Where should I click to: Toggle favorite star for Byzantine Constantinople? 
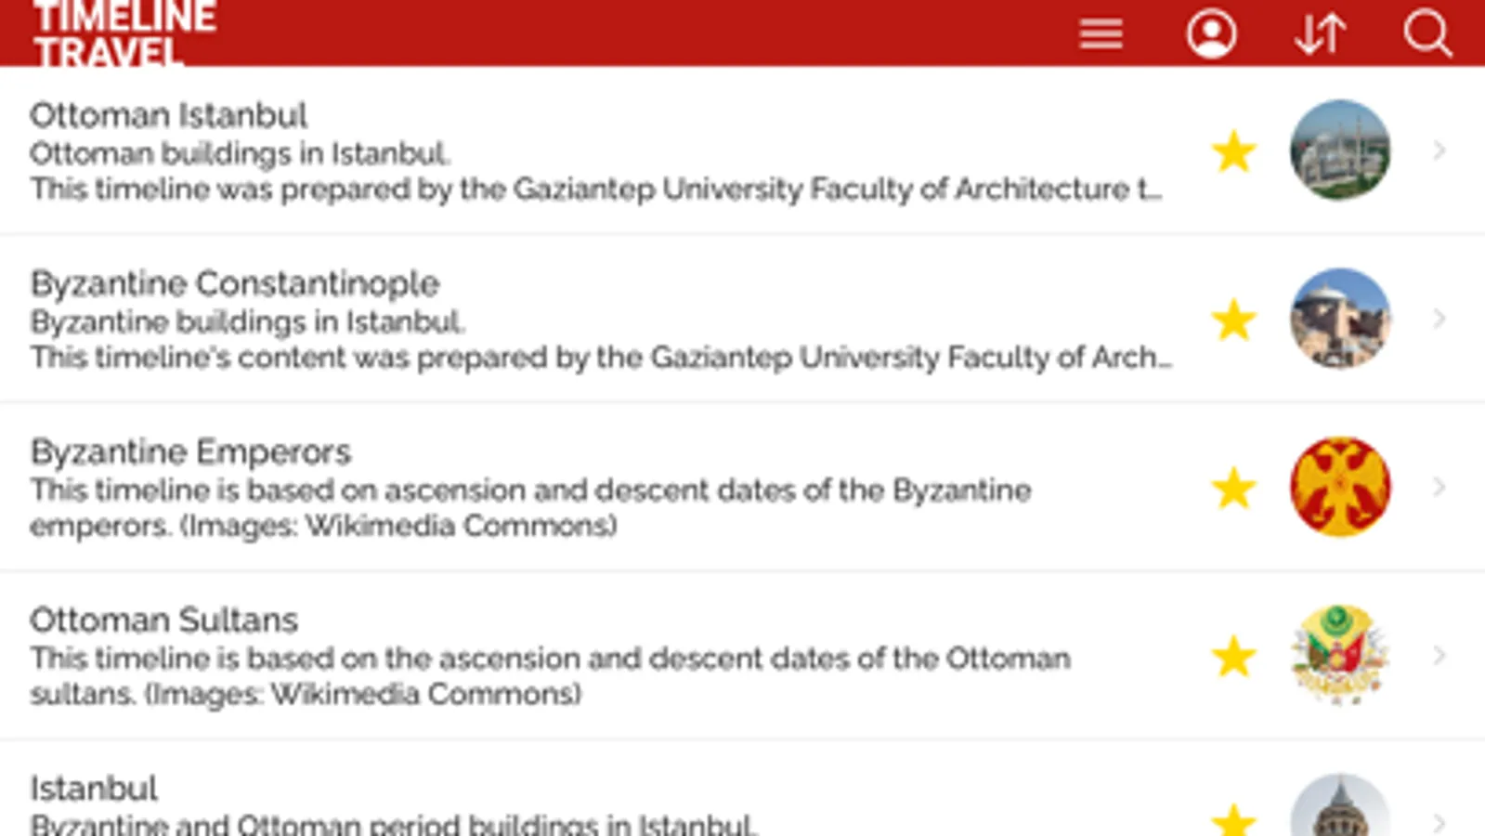pyautogui.click(x=1234, y=320)
